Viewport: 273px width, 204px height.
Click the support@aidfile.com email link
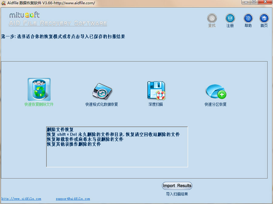tap(73, 199)
